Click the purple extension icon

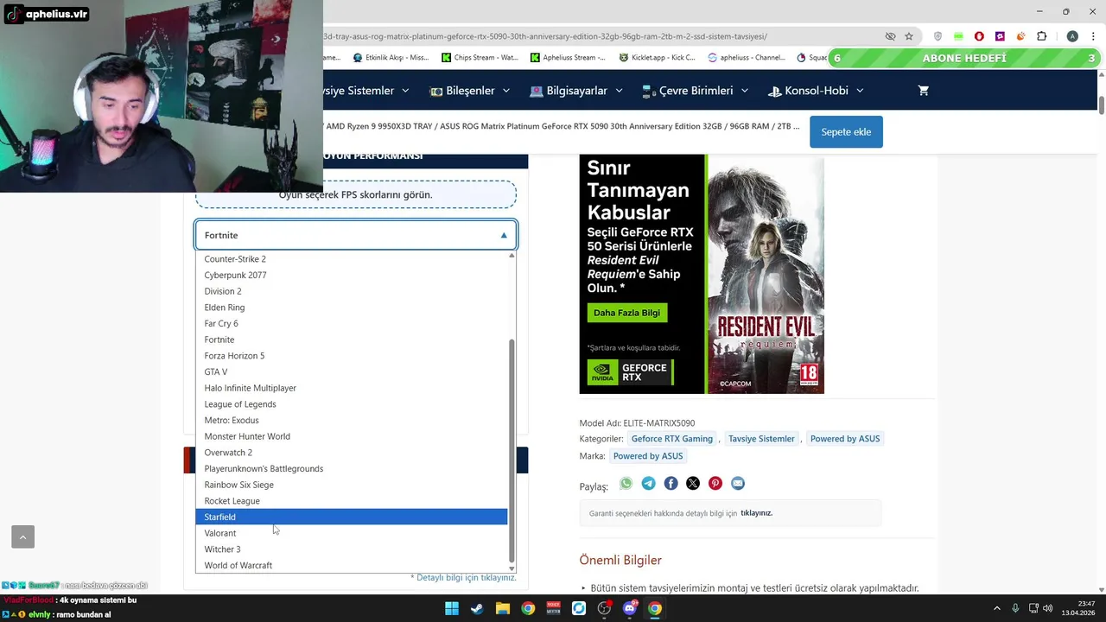1000,36
